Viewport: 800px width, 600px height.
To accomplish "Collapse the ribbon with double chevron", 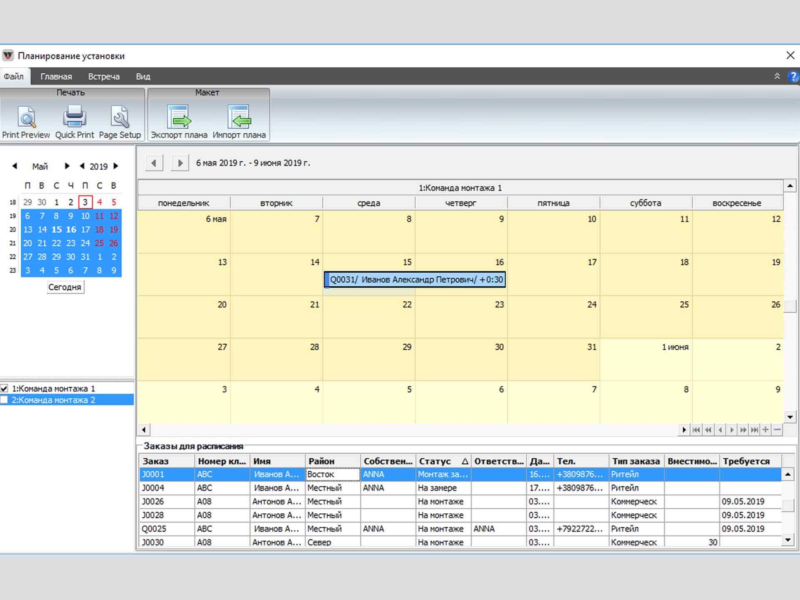I will pyautogui.click(x=777, y=76).
